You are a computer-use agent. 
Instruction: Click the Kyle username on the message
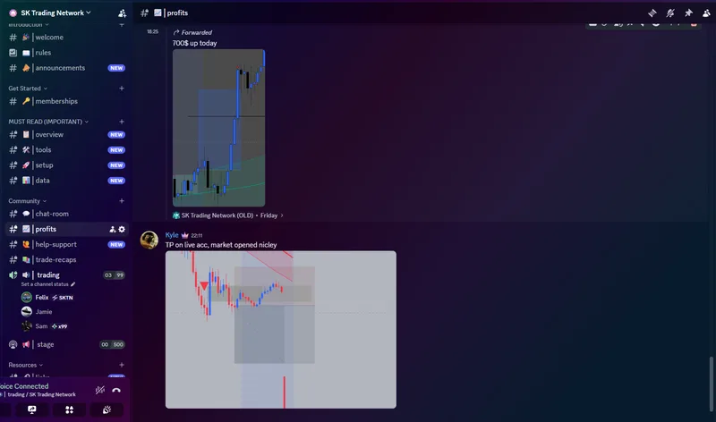coord(172,235)
